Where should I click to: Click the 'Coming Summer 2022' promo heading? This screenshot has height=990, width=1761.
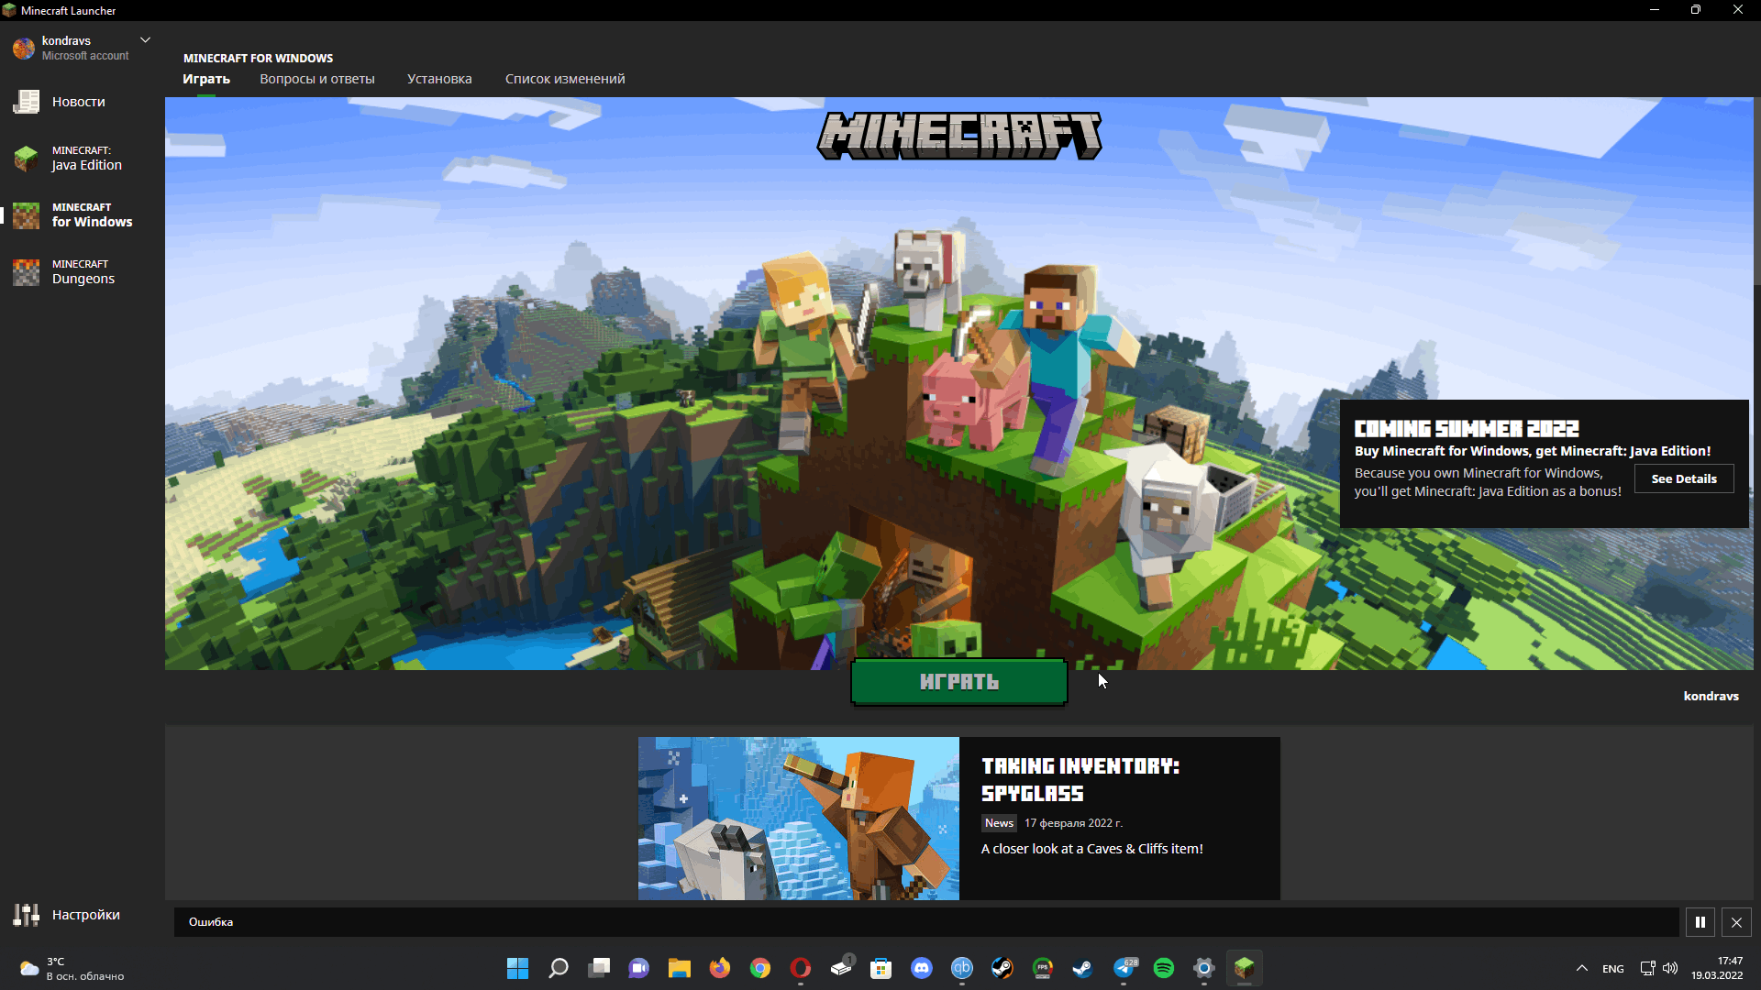1467,429
